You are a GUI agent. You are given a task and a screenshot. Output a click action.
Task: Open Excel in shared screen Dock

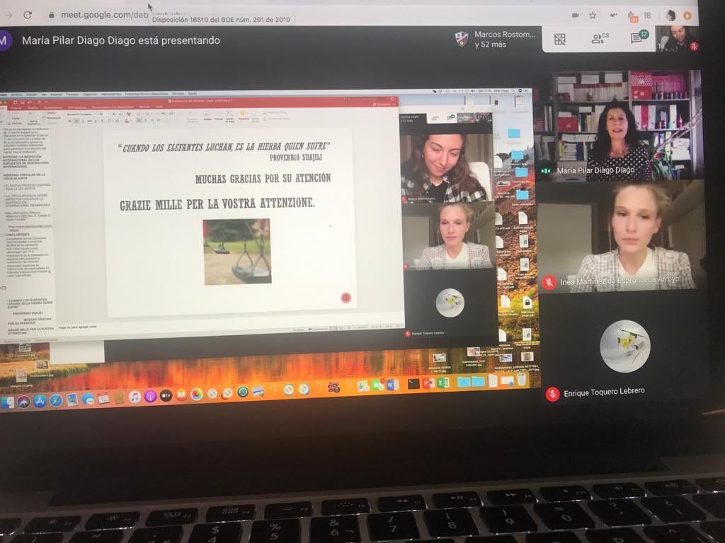coord(442,383)
